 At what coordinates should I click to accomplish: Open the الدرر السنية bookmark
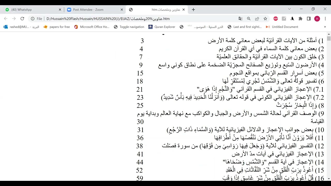[205, 27]
